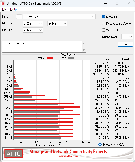This screenshot has width=135, height=162.
Task: Open the File Size 256 MB dropdown
Action: (33, 30)
